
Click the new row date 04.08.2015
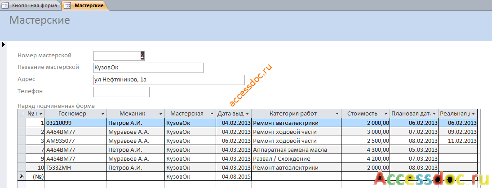pos(234,176)
